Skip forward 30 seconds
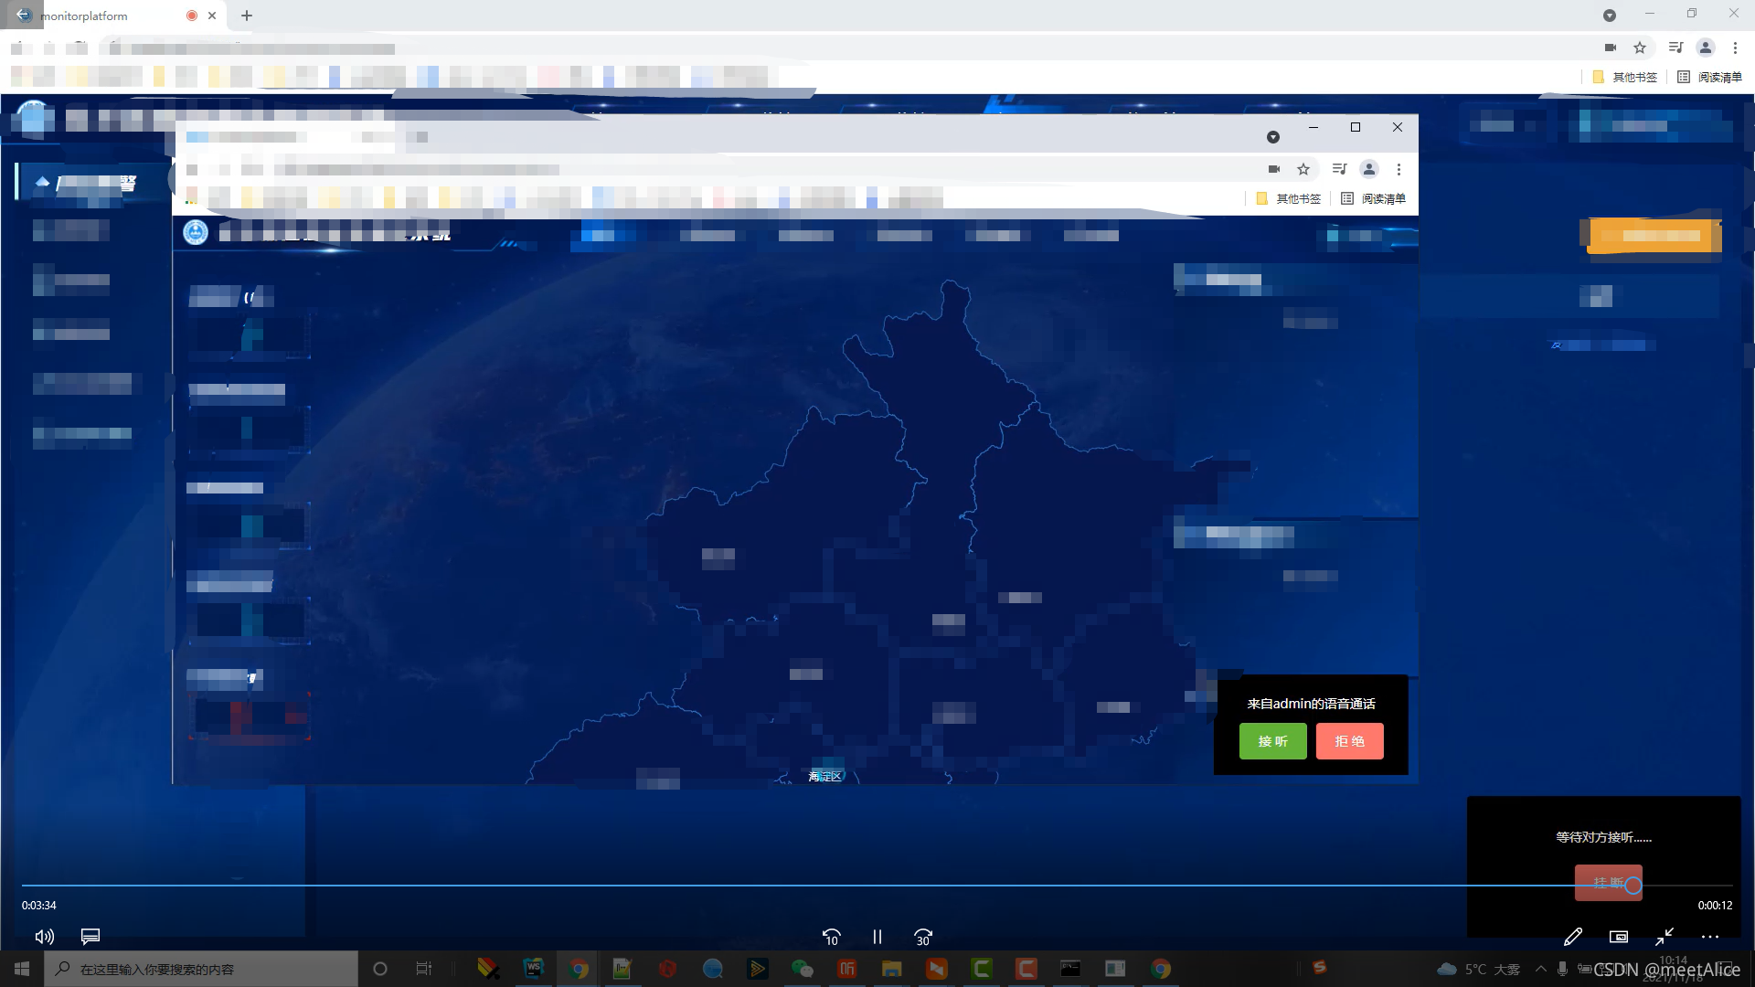 tap(923, 937)
